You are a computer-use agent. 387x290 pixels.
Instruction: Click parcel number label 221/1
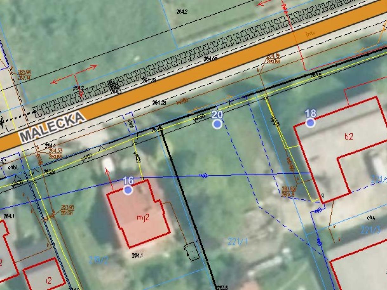tap(238, 242)
